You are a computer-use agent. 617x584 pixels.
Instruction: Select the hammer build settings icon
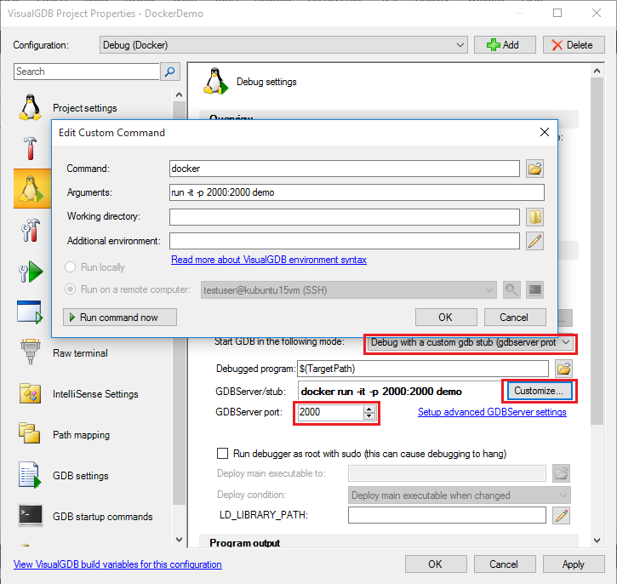(x=30, y=148)
